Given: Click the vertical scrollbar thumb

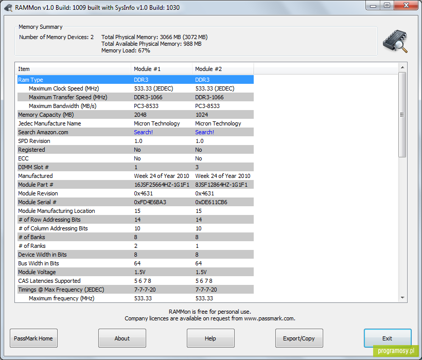Looking at the screenshot, I should (402, 115).
